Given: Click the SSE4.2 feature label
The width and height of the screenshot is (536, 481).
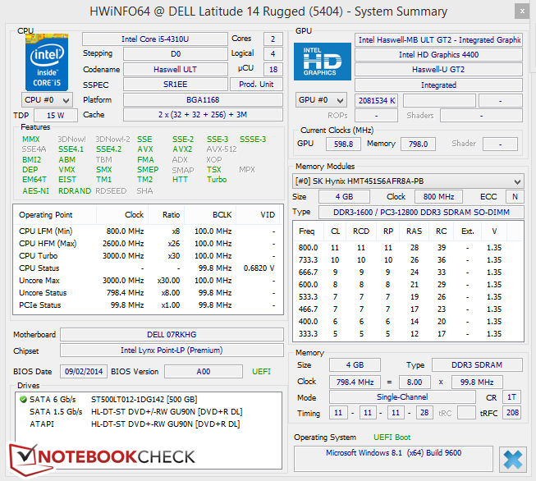Looking at the screenshot, I should pyautogui.click(x=108, y=149).
